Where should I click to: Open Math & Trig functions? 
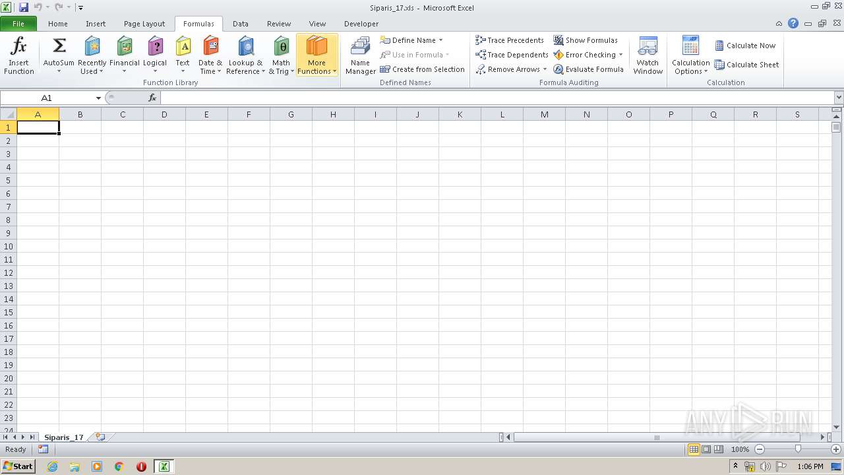[x=282, y=55]
